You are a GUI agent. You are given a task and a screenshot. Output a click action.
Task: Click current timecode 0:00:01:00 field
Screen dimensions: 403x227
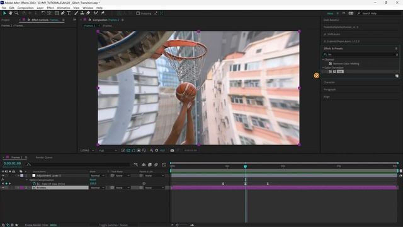13,163
